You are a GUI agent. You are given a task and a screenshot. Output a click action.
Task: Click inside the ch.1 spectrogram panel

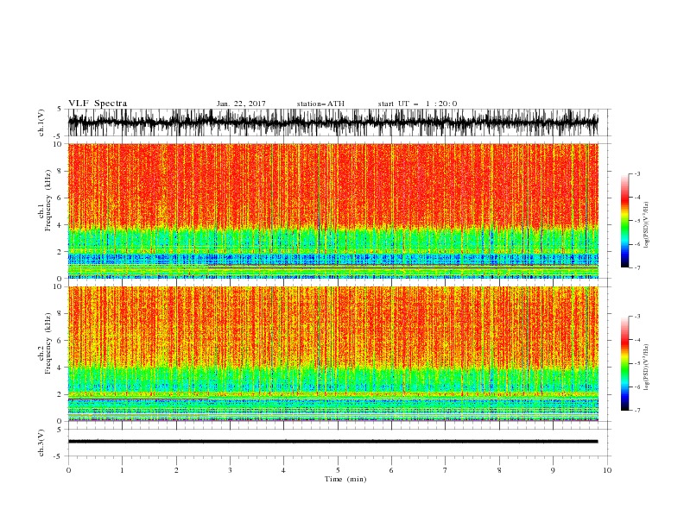click(332, 211)
